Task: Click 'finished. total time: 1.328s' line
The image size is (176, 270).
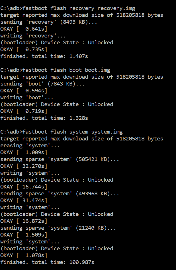Action: (44, 118)
